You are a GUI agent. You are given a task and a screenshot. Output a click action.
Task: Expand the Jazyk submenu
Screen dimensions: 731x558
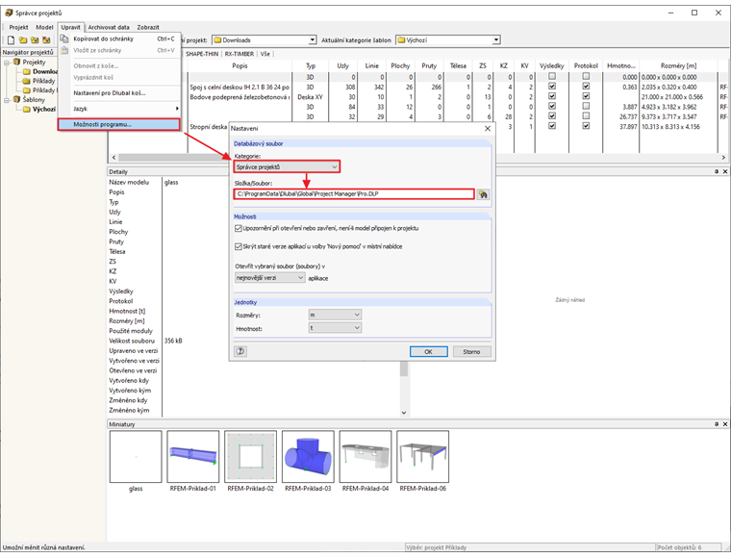coord(119,109)
